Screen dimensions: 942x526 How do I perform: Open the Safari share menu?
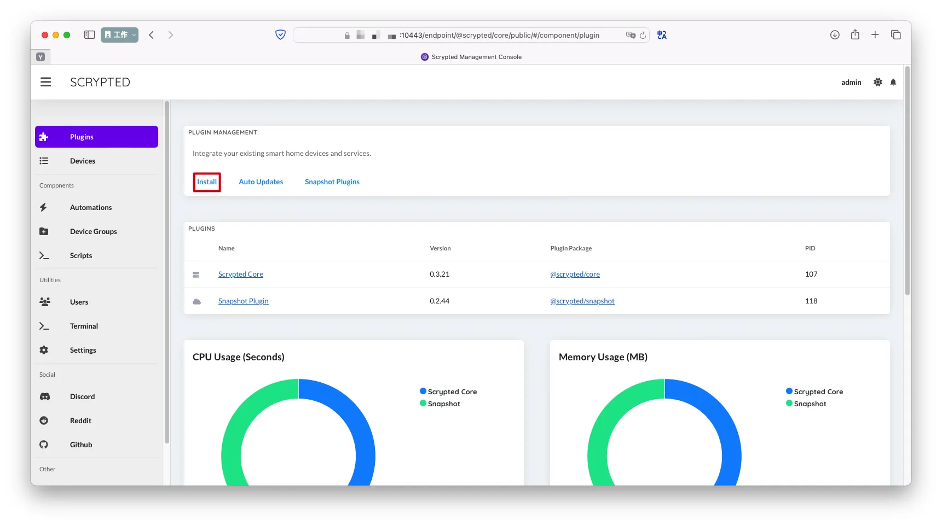coord(854,35)
